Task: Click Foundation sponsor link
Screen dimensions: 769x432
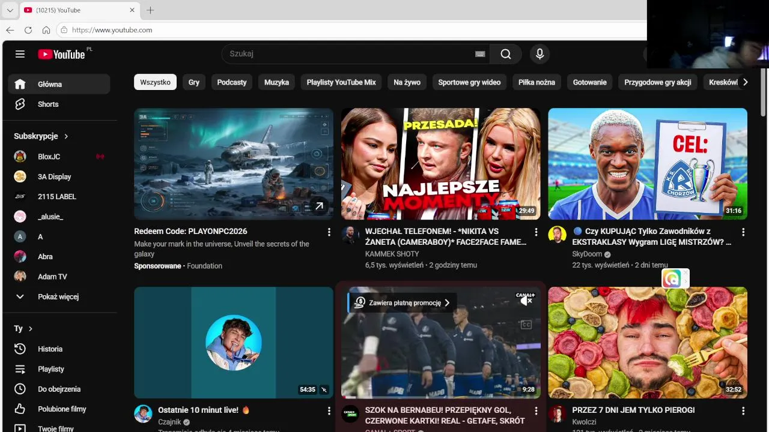Action: [x=204, y=266]
